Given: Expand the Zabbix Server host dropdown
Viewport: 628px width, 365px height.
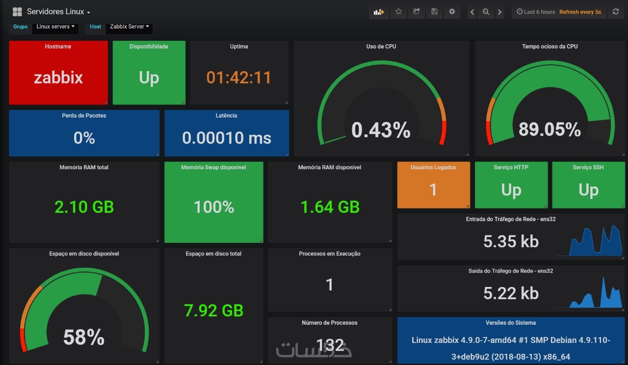Looking at the screenshot, I should click(130, 26).
